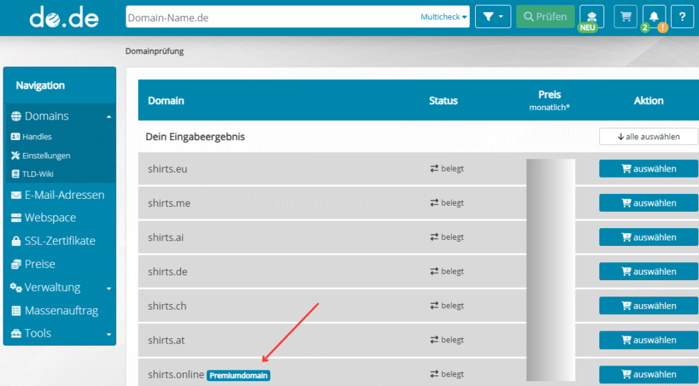Click the shirts.eu domain name
Viewport: 699px width, 386px height.
[x=168, y=169]
